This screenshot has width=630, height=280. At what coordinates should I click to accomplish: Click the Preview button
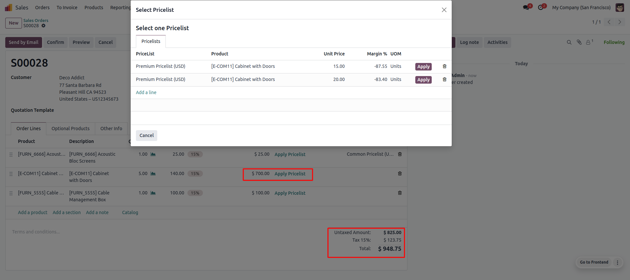tap(81, 42)
